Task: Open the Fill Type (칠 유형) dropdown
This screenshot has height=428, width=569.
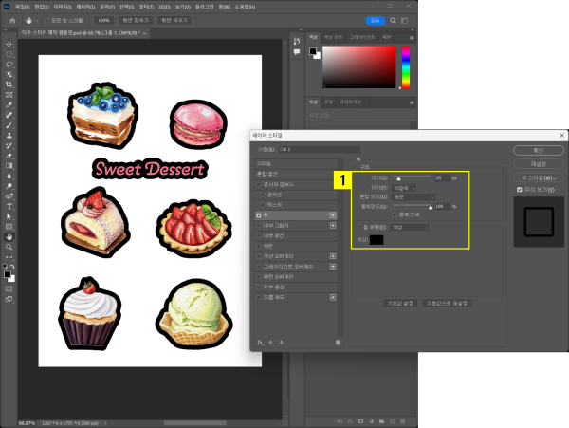Action: (x=410, y=227)
